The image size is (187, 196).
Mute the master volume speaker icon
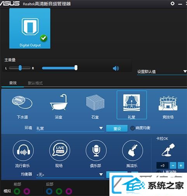(116, 68)
